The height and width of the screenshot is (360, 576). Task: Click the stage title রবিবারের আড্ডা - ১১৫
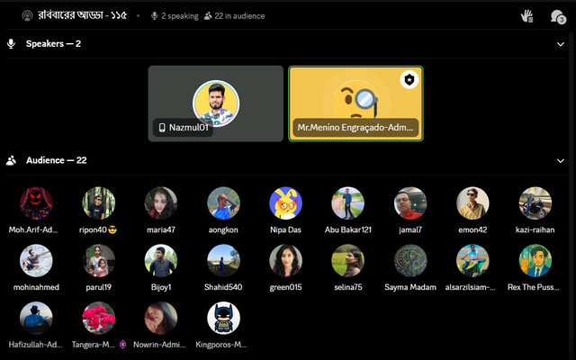click(x=82, y=15)
